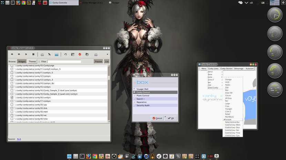
Task: Expand the Base submenu
Action: 215,74
